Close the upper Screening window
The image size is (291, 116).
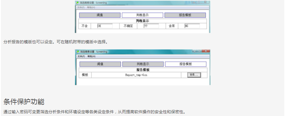tap(205, 2)
